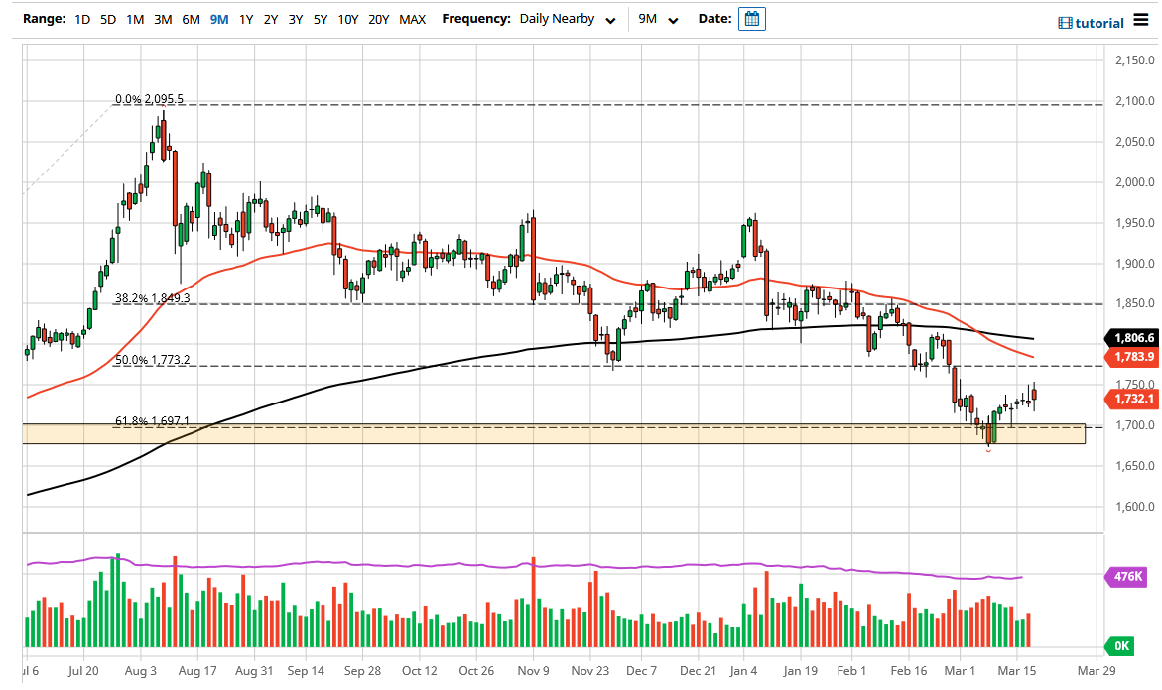This screenshot has height=690, width=1162.
Task: Click the Mar 15 date axis label
Action: pyautogui.click(x=1017, y=671)
